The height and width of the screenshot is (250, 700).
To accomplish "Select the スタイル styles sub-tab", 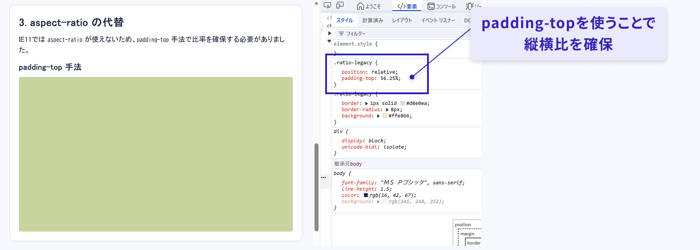I will pyautogui.click(x=344, y=21).
